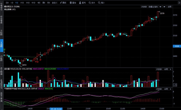Open 改参数 for the main chart
Image resolution: width=181 pixels, height=110 pixels.
point(144,7)
